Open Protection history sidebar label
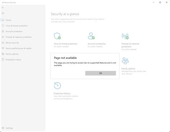Screen dimensions: 170x132 13,60
